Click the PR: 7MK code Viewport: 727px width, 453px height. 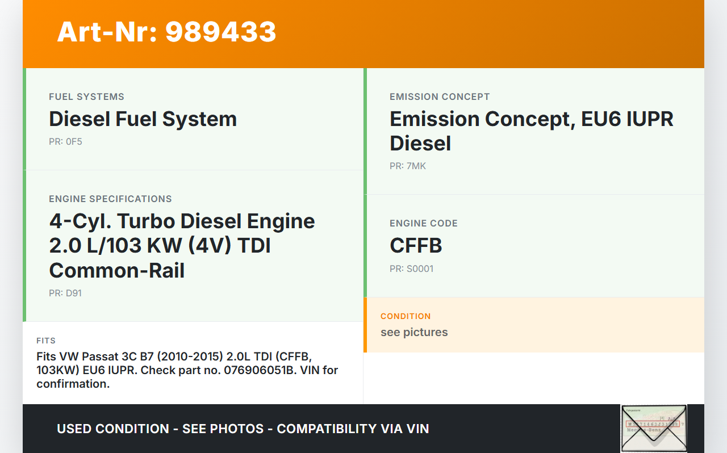click(407, 166)
